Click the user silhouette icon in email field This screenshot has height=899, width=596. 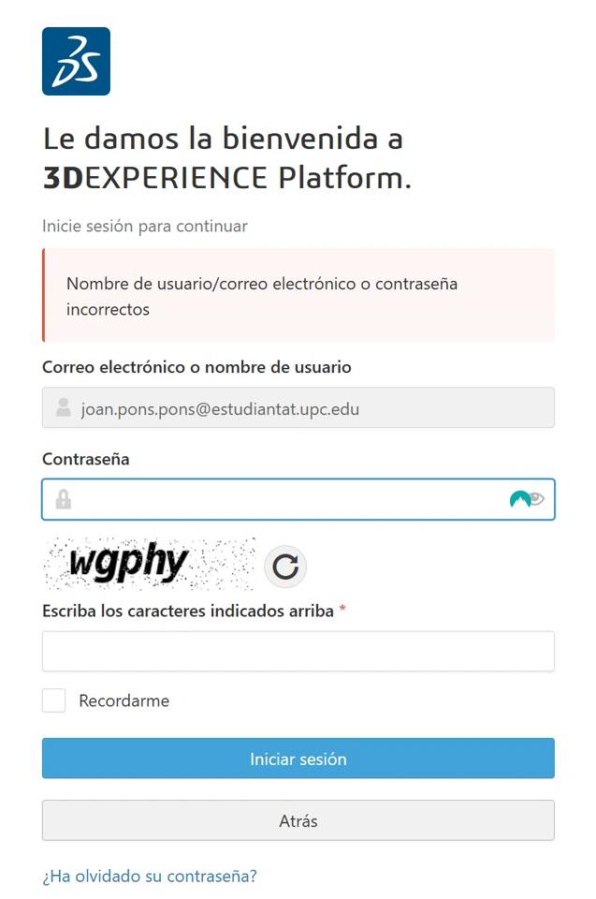click(x=64, y=408)
